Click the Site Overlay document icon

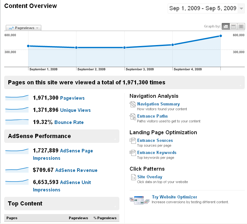pos(133,177)
